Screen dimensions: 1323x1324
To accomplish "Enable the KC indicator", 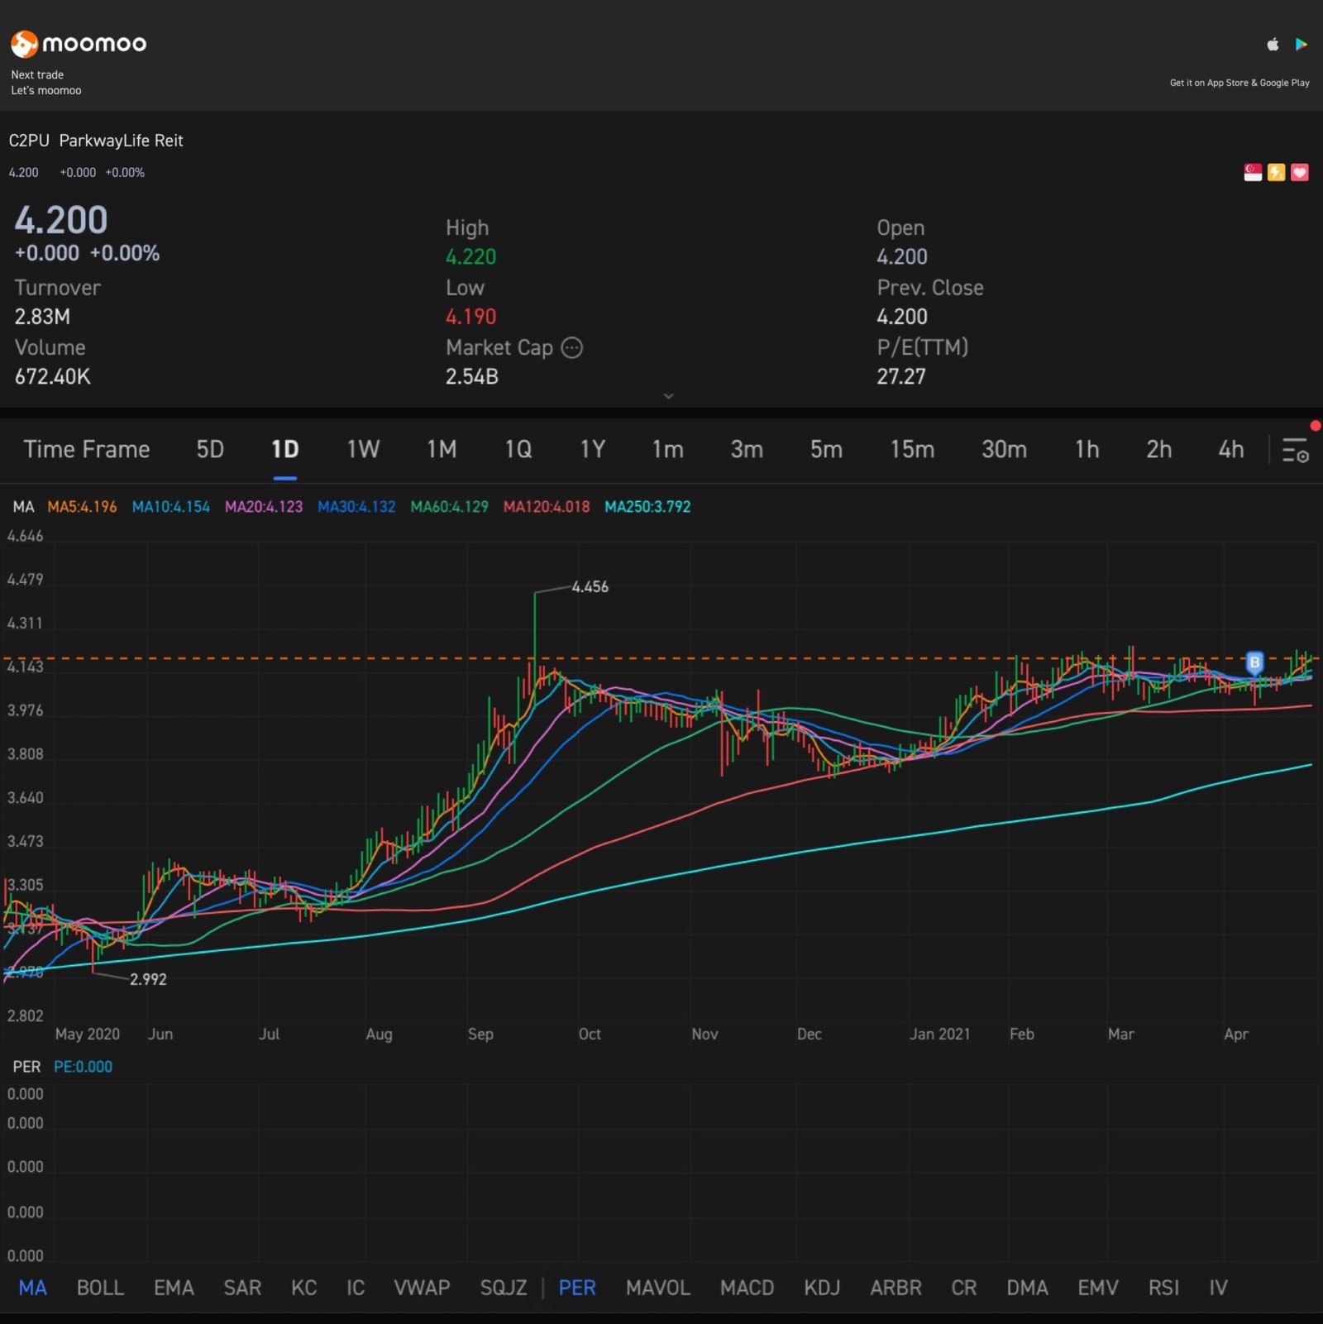I will [303, 1288].
